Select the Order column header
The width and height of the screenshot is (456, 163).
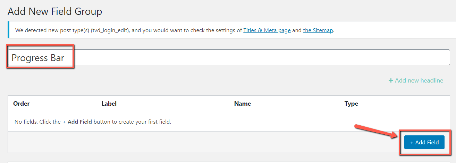click(22, 104)
